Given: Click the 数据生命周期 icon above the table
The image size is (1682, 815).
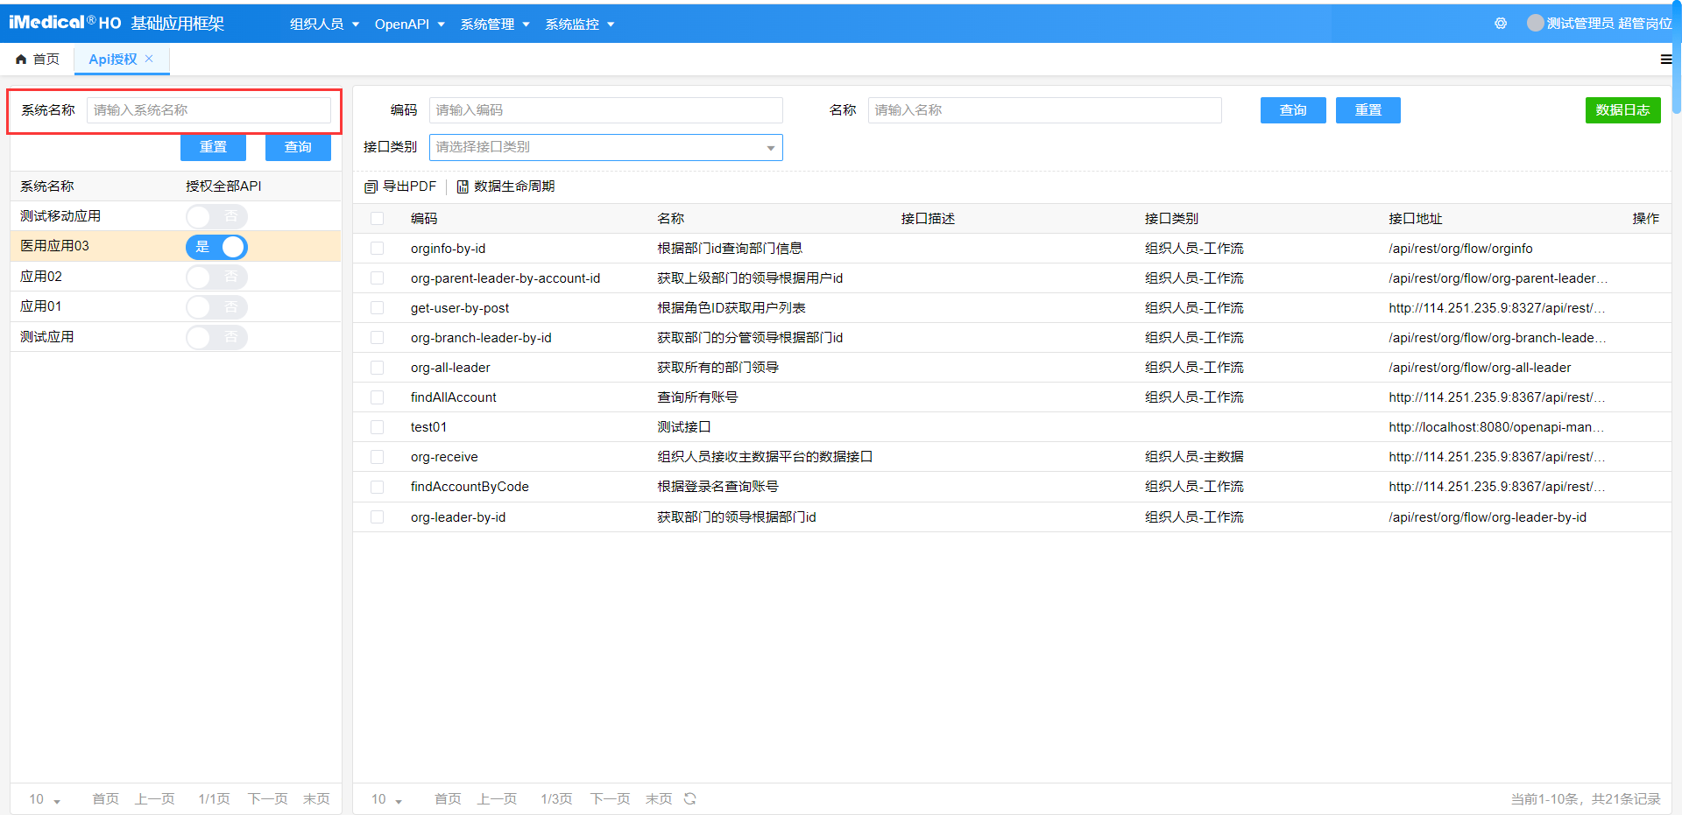Looking at the screenshot, I should (462, 186).
